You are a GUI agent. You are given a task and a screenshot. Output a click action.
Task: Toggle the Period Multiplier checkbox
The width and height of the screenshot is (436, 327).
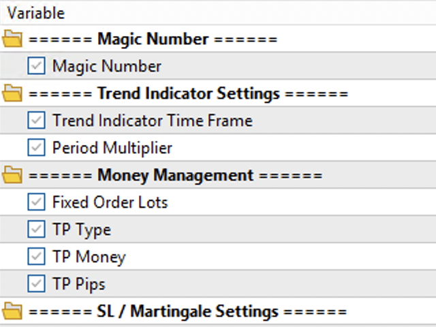tap(36, 147)
